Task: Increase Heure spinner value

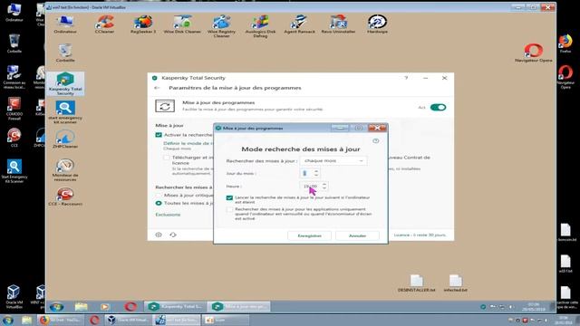Action: (x=324, y=184)
